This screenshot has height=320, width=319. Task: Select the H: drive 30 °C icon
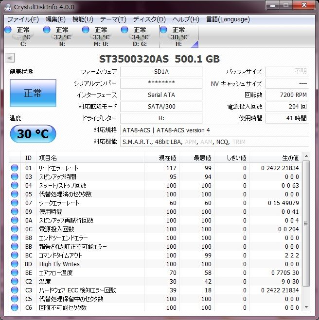pos(163,30)
